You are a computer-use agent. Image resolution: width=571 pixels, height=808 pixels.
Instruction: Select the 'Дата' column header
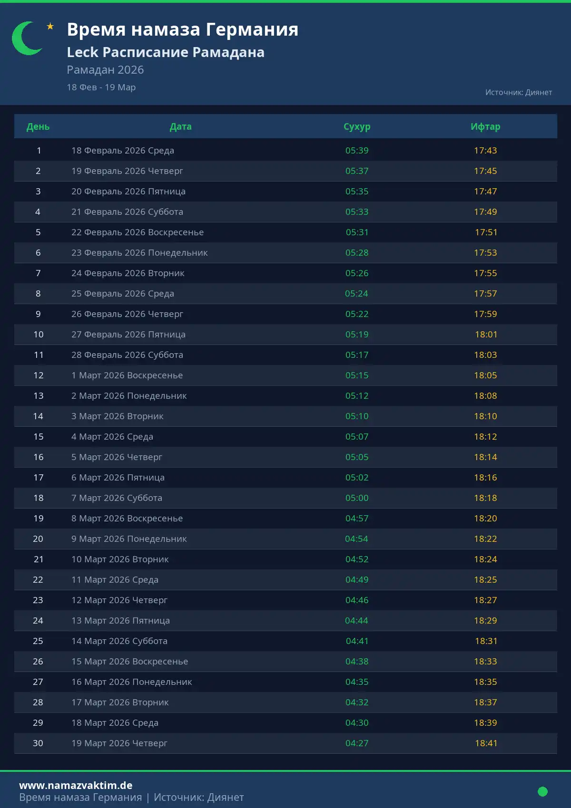tap(180, 126)
